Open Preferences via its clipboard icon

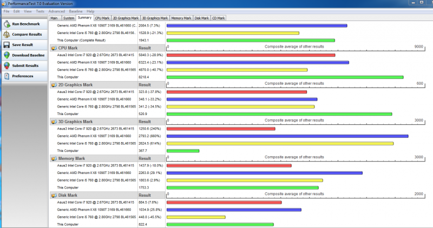[x=6, y=76]
